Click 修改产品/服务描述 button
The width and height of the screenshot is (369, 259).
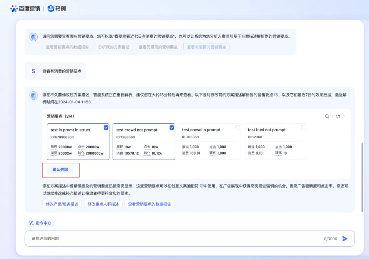point(62,204)
